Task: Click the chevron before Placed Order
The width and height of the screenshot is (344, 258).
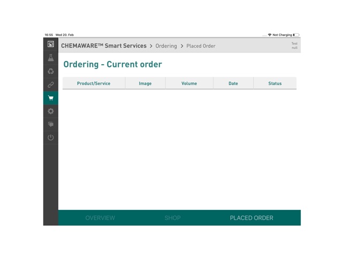Action: click(x=182, y=46)
